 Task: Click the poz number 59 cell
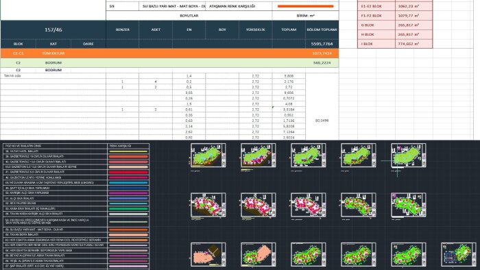123,6
